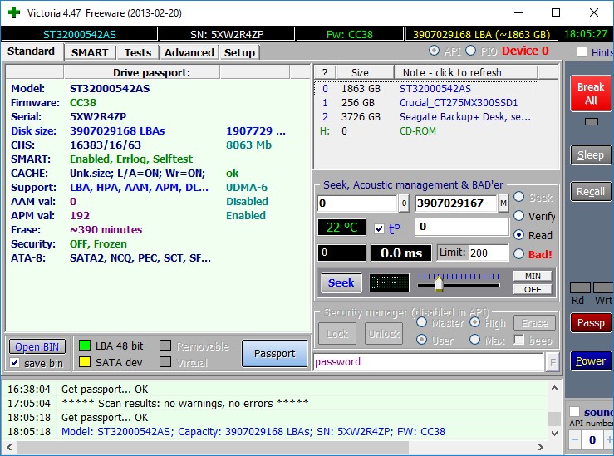Click the Passp button
Screen dimensions: 614x456
pos(591,322)
